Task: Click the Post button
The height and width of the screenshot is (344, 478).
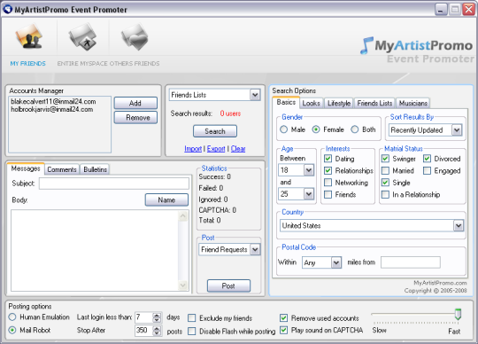Action: pos(228,285)
